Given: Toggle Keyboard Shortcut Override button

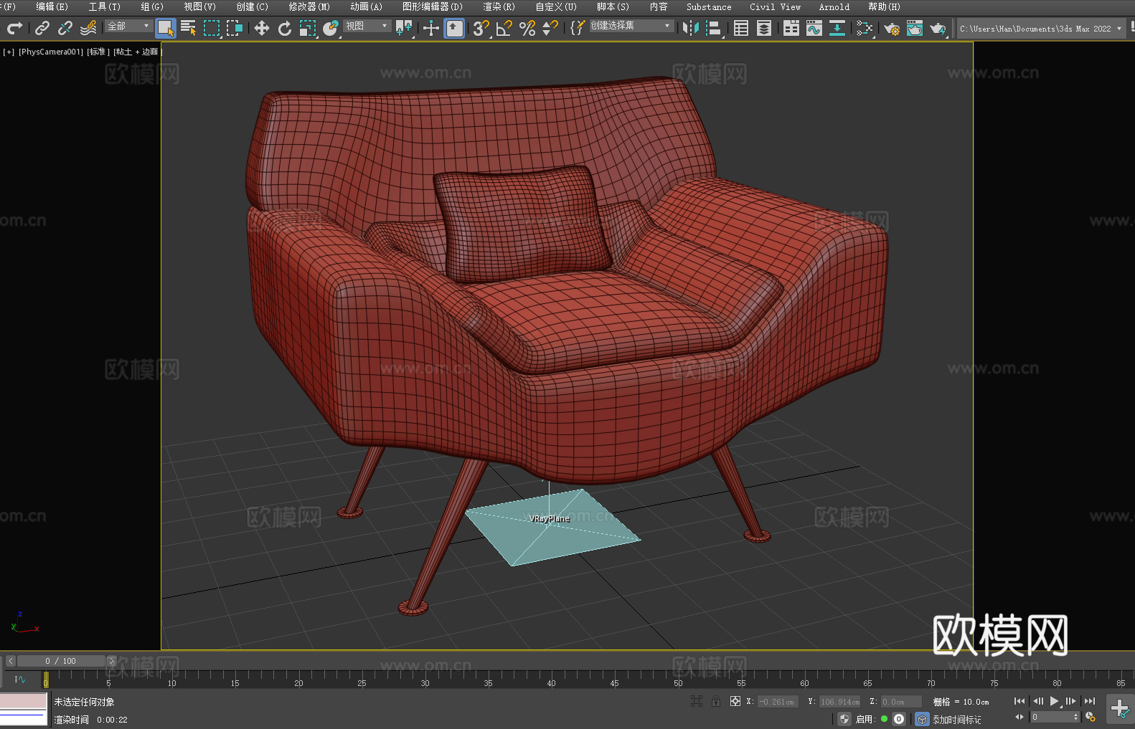Looking at the screenshot, I should point(454,29).
